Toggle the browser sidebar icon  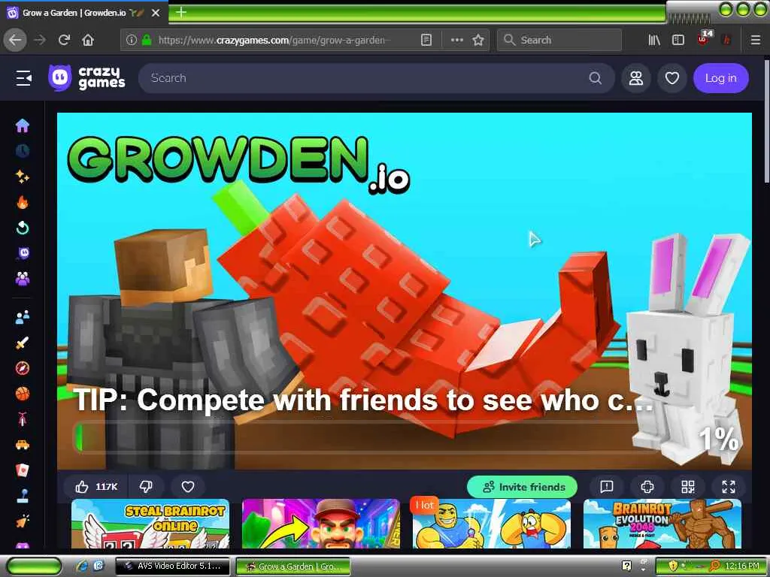coord(678,40)
